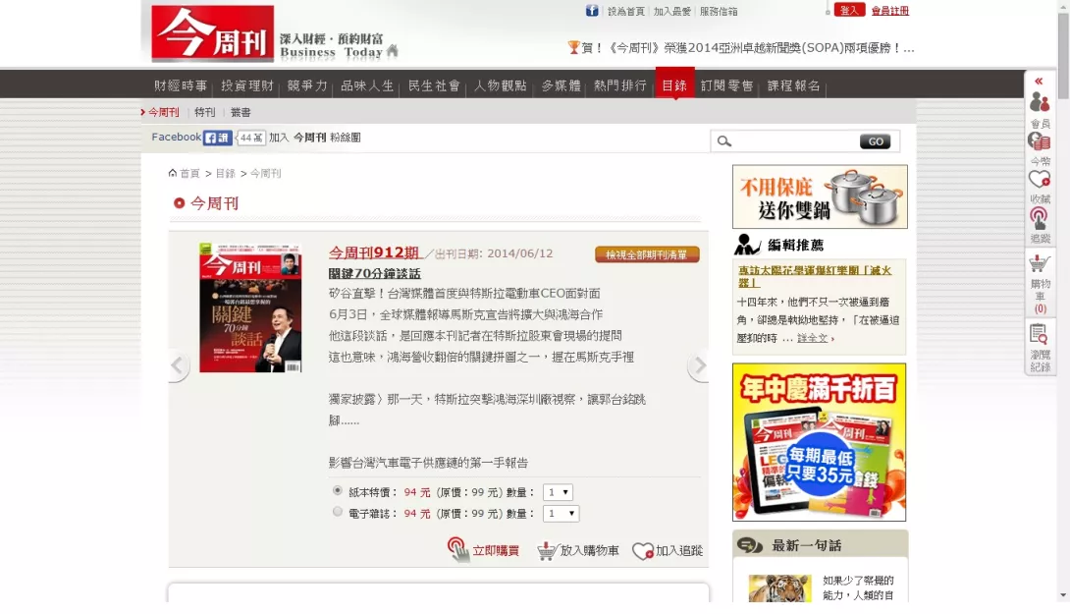Click the trophy icon in news ticker
This screenshot has height=614, width=1070.
click(573, 47)
